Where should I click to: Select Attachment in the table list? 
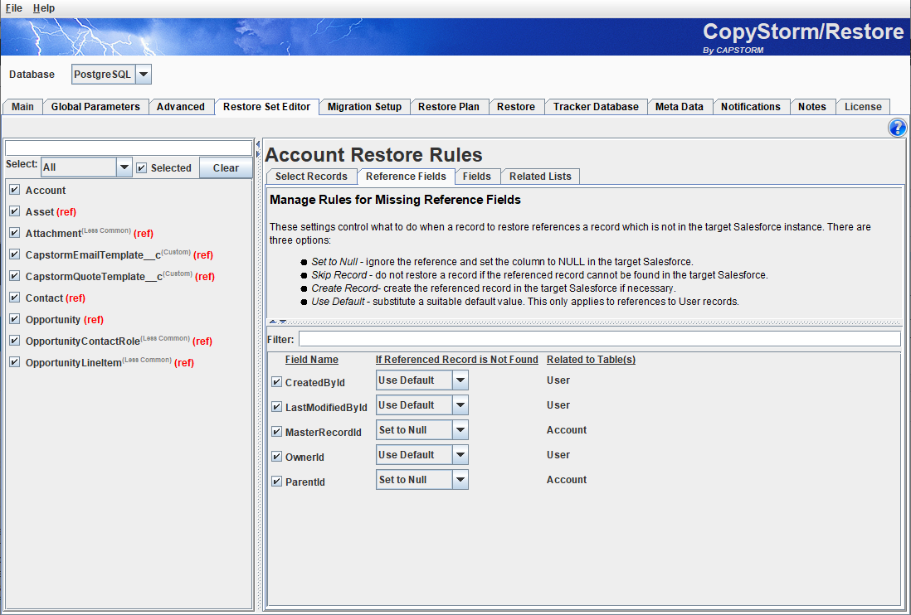pos(90,233)
